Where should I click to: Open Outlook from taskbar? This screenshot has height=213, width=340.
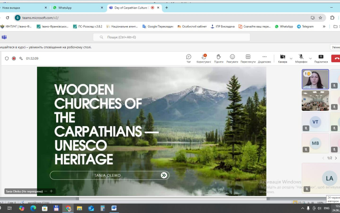click(91, 208)
